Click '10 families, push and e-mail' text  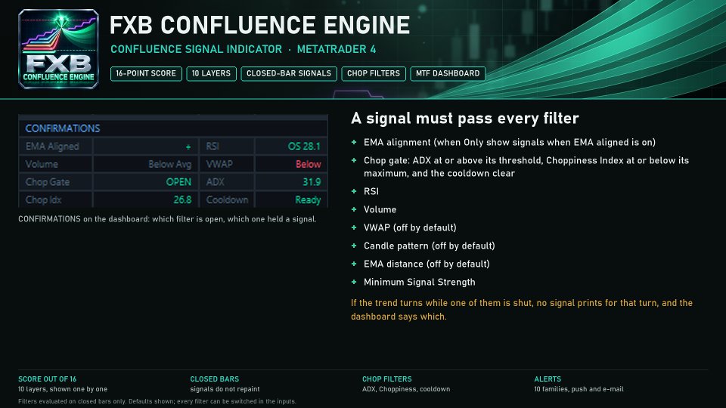pos(579,389)
